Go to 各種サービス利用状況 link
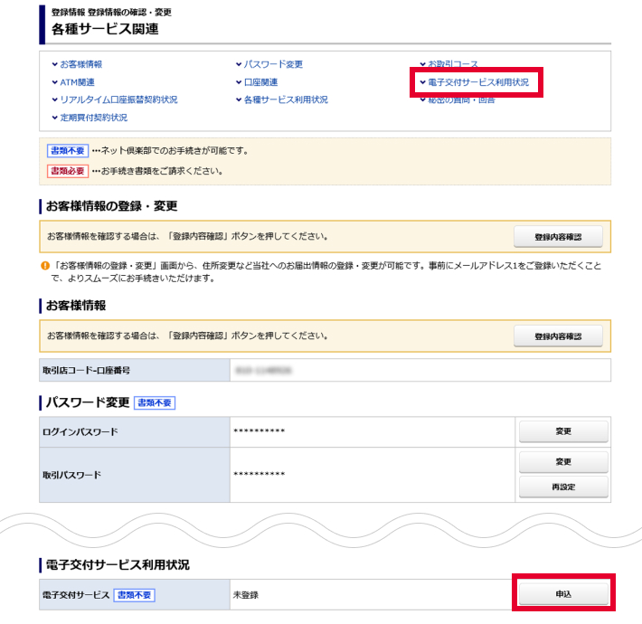The width and height of the screenshot is (642, 624). (x=286, y=99)
